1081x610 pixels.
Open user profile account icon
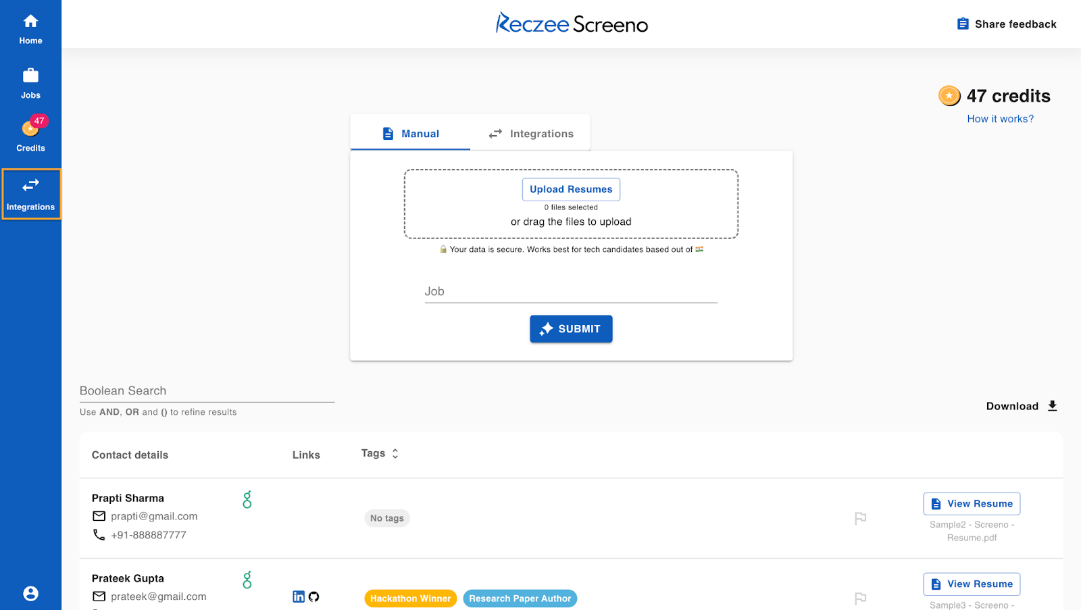point(30,593)
